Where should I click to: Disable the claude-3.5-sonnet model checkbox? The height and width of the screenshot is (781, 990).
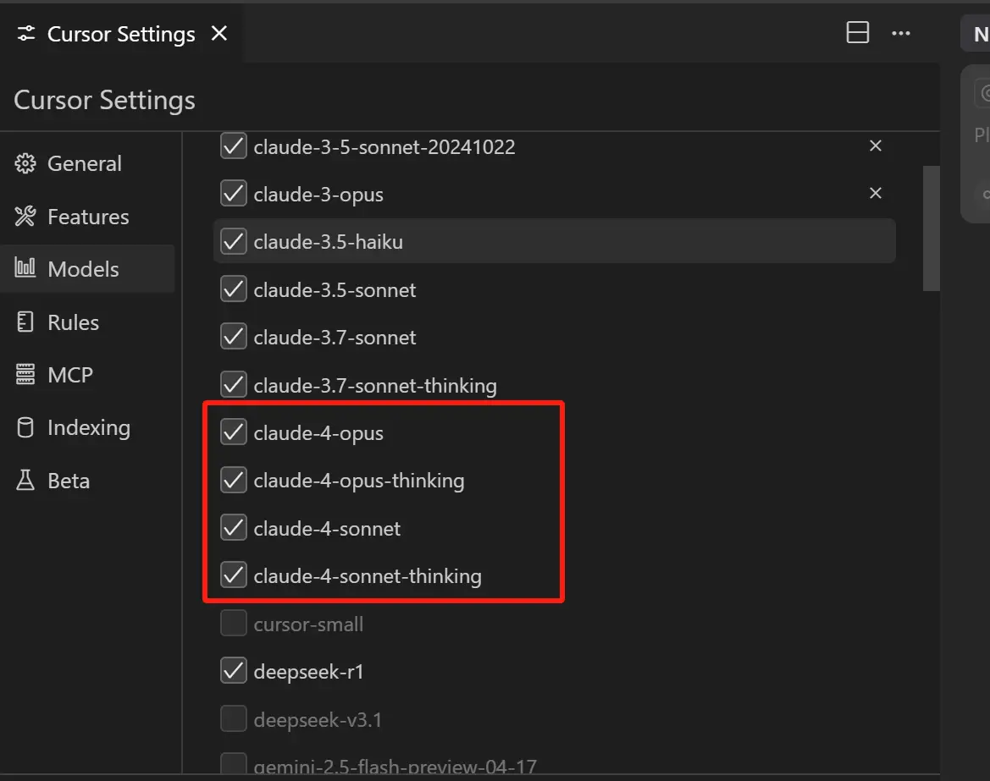pos(234,289)
